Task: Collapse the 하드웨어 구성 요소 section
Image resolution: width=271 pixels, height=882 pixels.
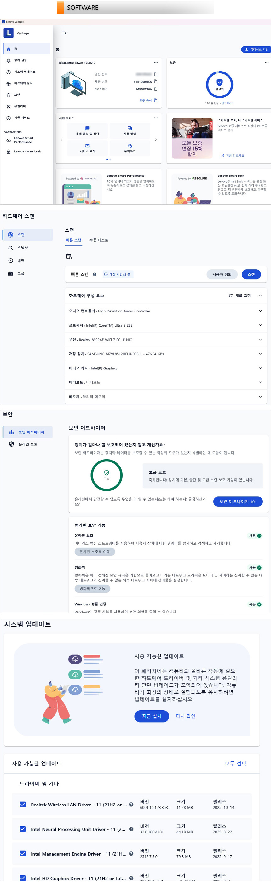Action: [260, 295]
